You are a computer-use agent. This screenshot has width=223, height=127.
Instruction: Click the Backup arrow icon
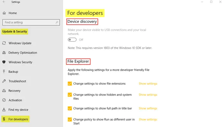click(4, 72)
